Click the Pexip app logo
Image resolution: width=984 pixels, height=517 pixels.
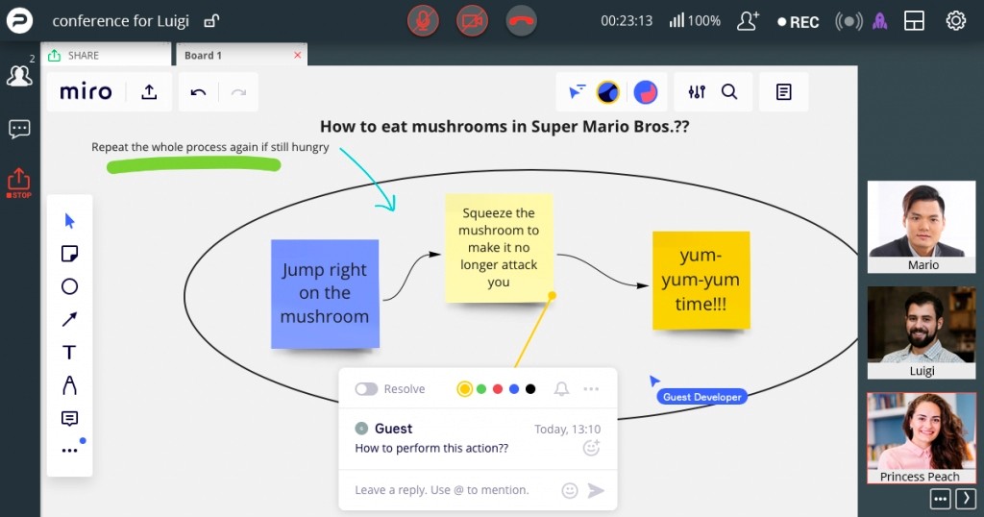[x=19, y=21]
